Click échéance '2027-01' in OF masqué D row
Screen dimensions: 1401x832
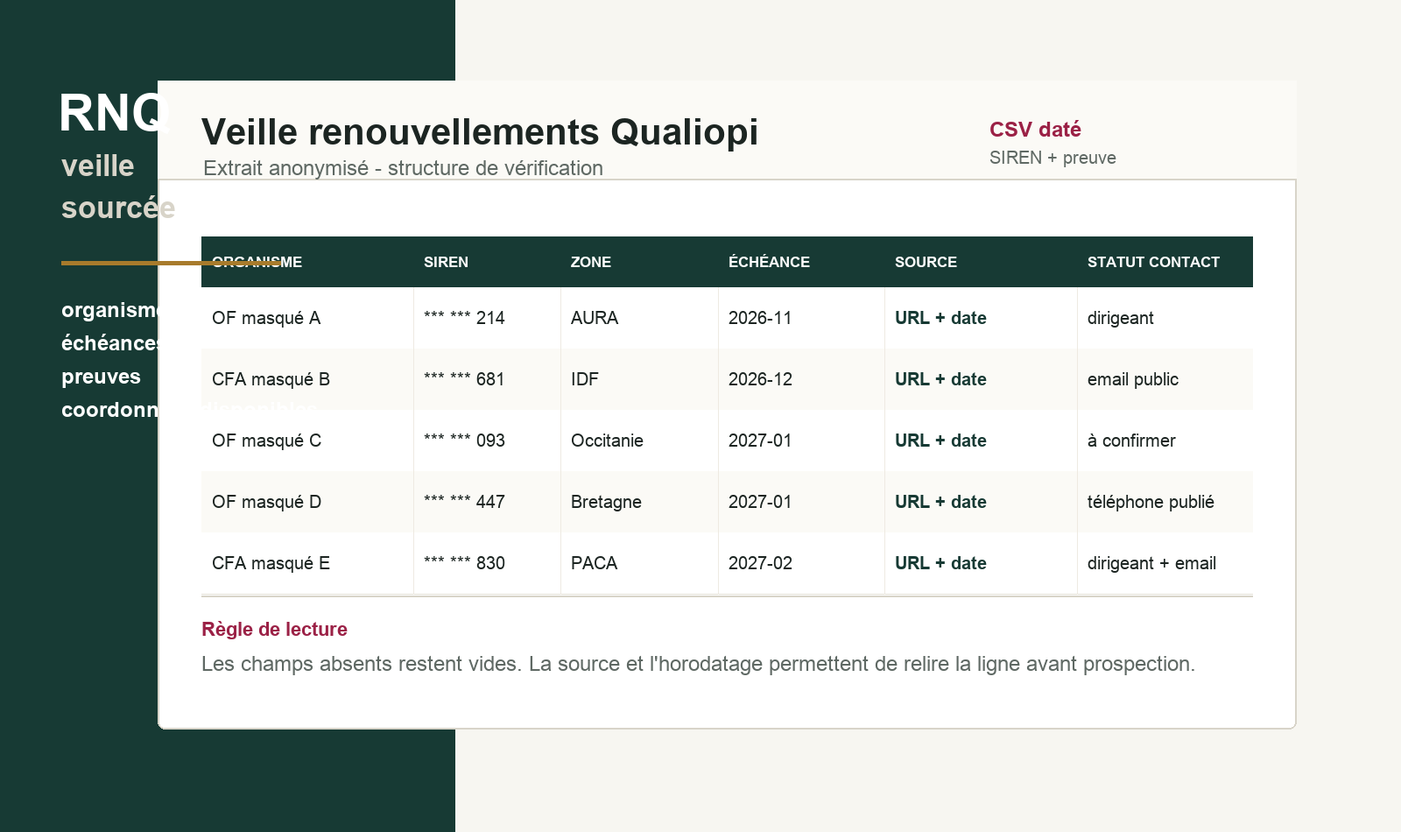[760, 502]
